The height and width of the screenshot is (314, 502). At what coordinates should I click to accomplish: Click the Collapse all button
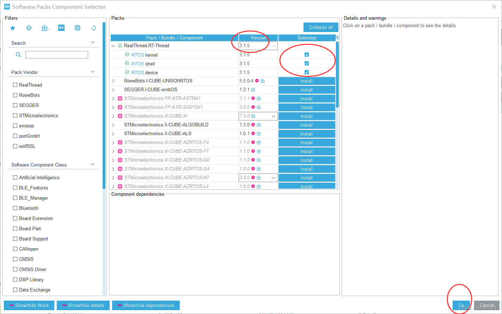coord(321,27)
